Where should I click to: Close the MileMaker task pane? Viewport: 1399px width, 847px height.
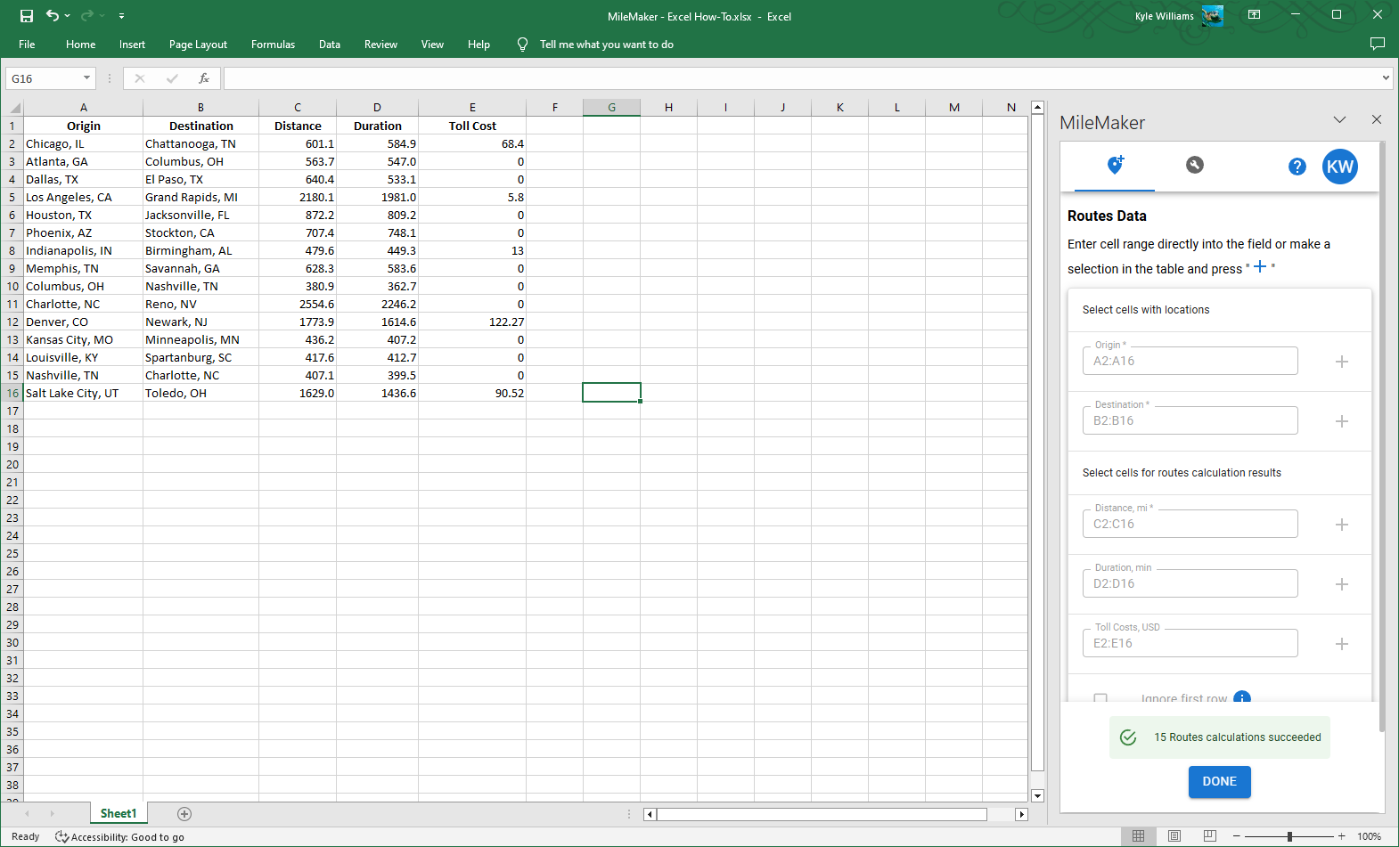click(x=1377, y=119)
